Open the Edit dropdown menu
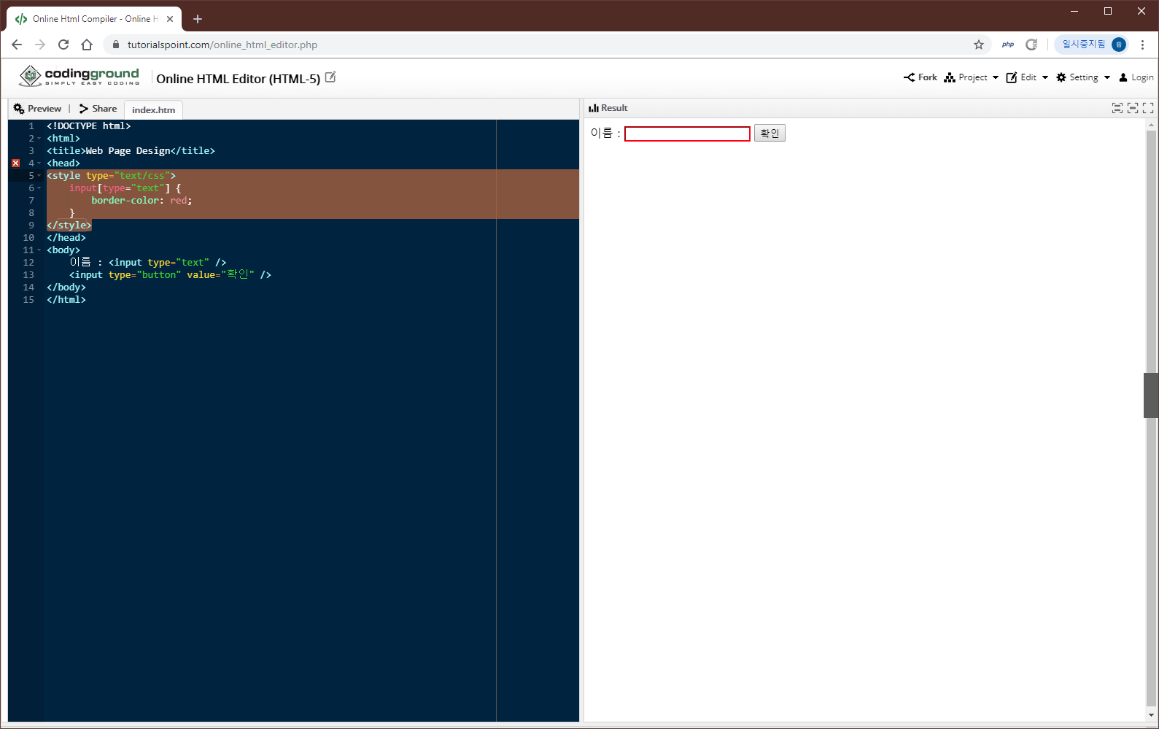Screen dimensions: 1159x729 (1028, 77)
